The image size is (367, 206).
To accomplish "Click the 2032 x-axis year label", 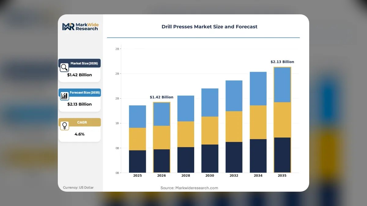I will click(x=234, y=175).
